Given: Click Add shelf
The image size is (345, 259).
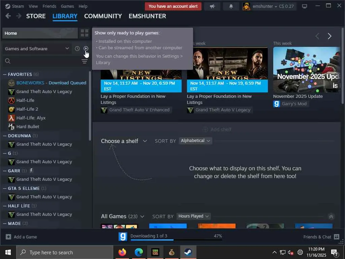Looking at the screenshot, I should pos(217,129).
